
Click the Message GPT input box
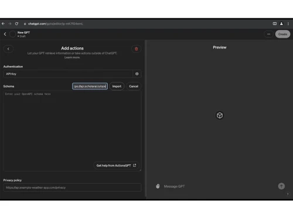tap(219, 186)
